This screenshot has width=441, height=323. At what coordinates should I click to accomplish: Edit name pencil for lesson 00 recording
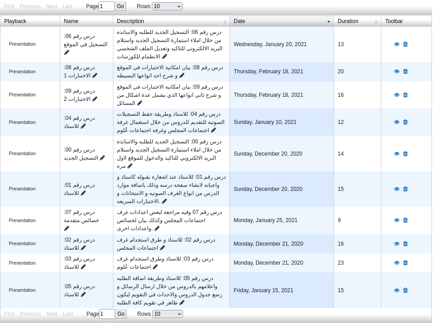(103, 158)
